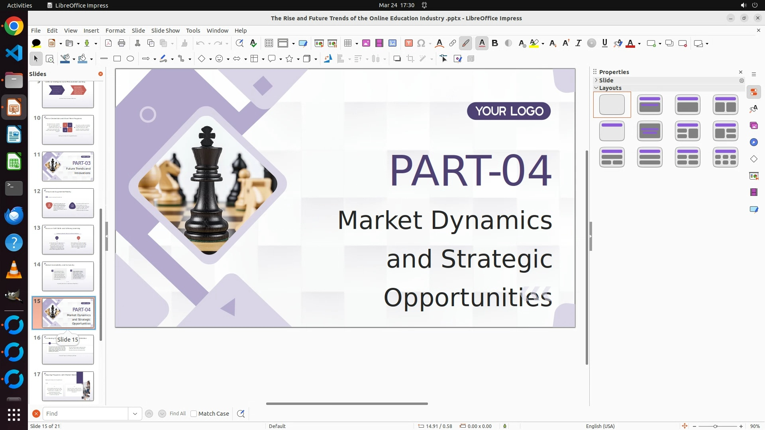
Task: Expand the Slide section in Properties
Action: pyautogui.click(x=596, y=80)
